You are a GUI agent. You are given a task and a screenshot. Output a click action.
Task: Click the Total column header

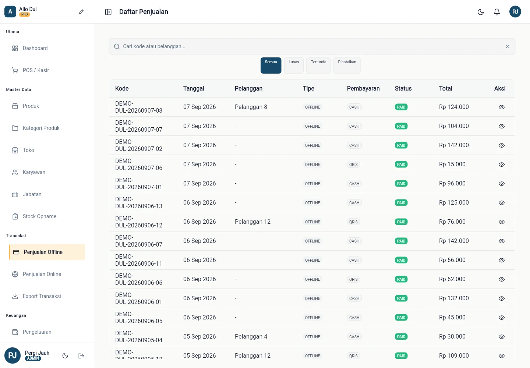pyautogui.click(x=445, y=88)
